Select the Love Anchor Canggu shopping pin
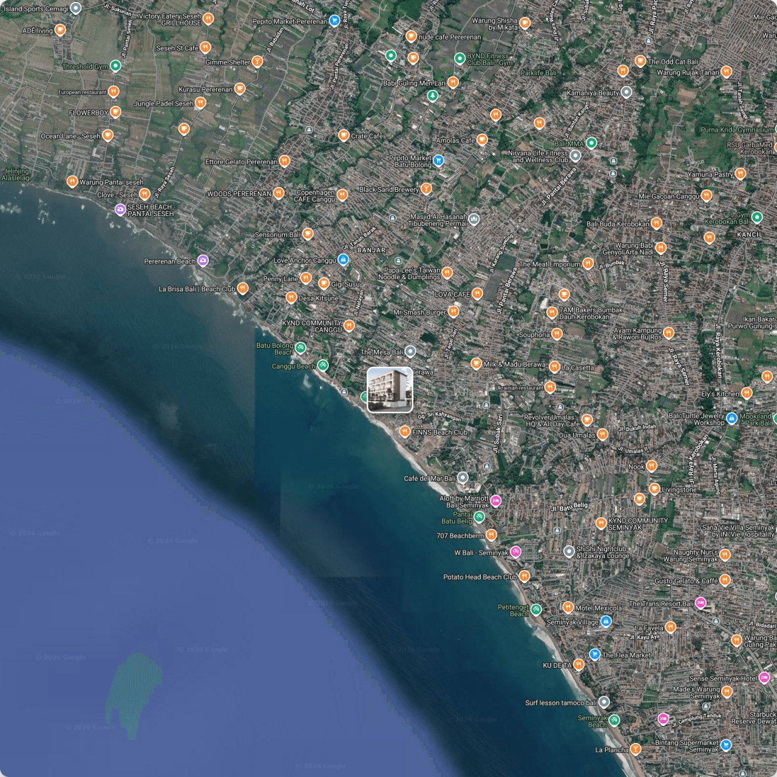777x777 pixels. pyautogui.click(x=343, y=260)
